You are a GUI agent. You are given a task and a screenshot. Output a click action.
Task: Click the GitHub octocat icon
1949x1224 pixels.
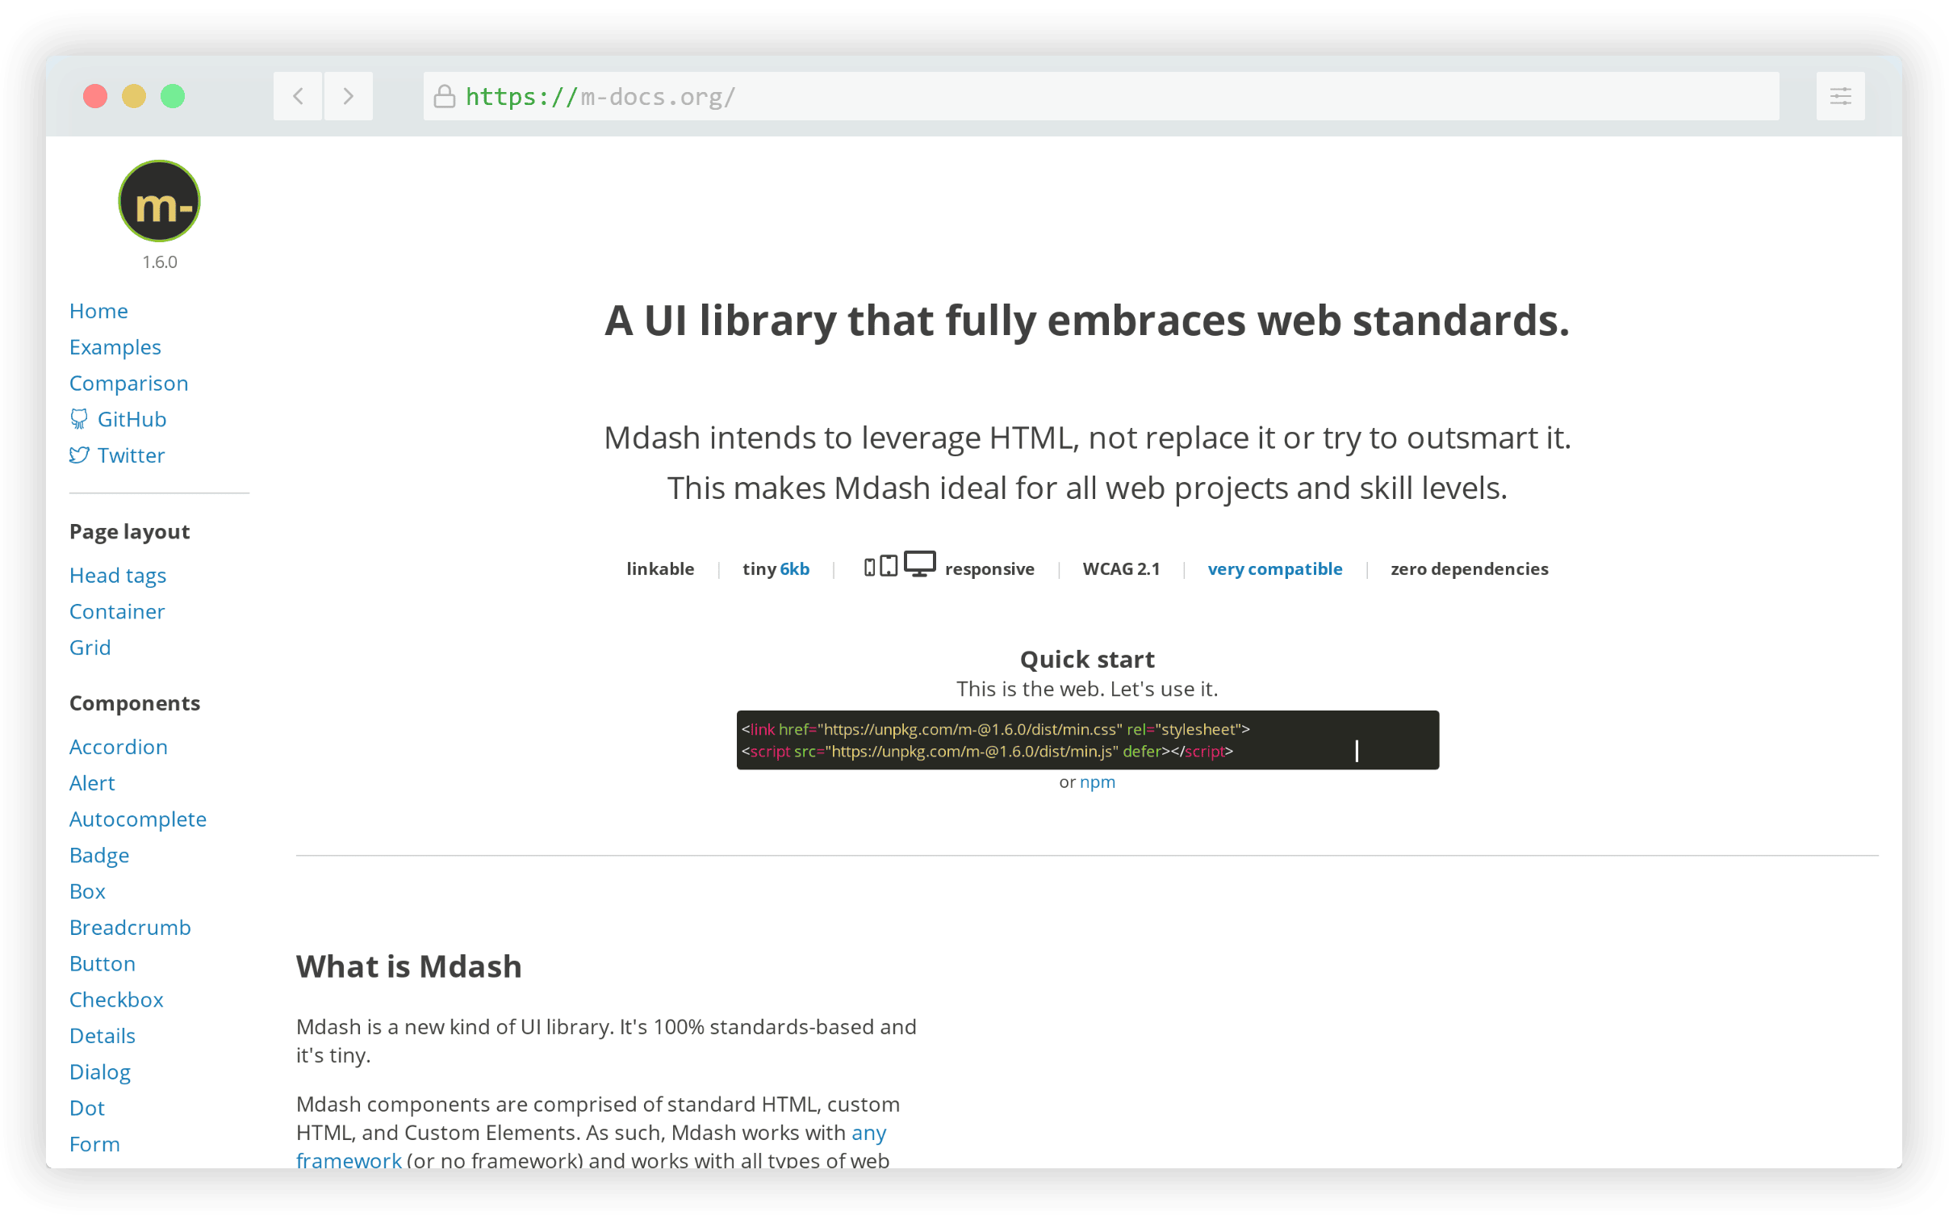78,418
